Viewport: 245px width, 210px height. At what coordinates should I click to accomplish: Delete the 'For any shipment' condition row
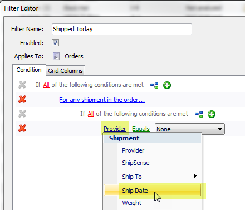click(x=22, y=99)
